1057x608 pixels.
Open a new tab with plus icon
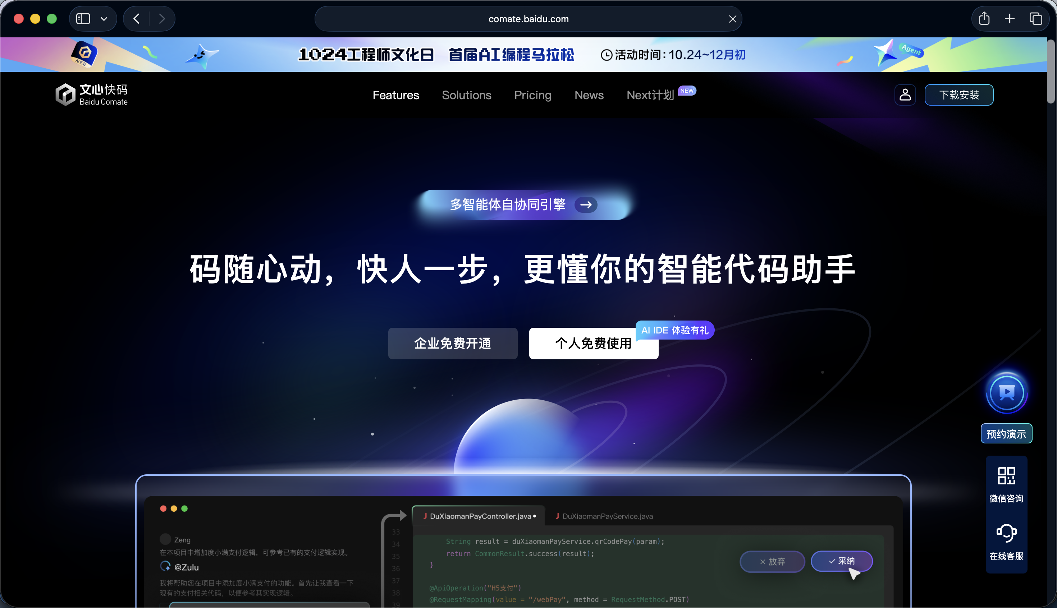[x=1010, y=19]
